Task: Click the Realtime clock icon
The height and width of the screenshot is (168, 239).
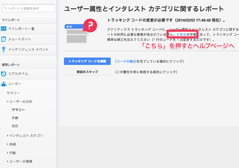Action: coord(4,74)
